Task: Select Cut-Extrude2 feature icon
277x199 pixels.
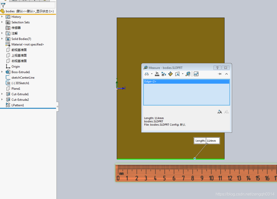Action: pyautogui.click(x=8, y=100)
